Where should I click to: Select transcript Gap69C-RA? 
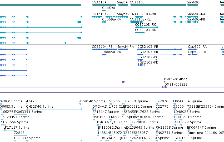coord(196,14)
